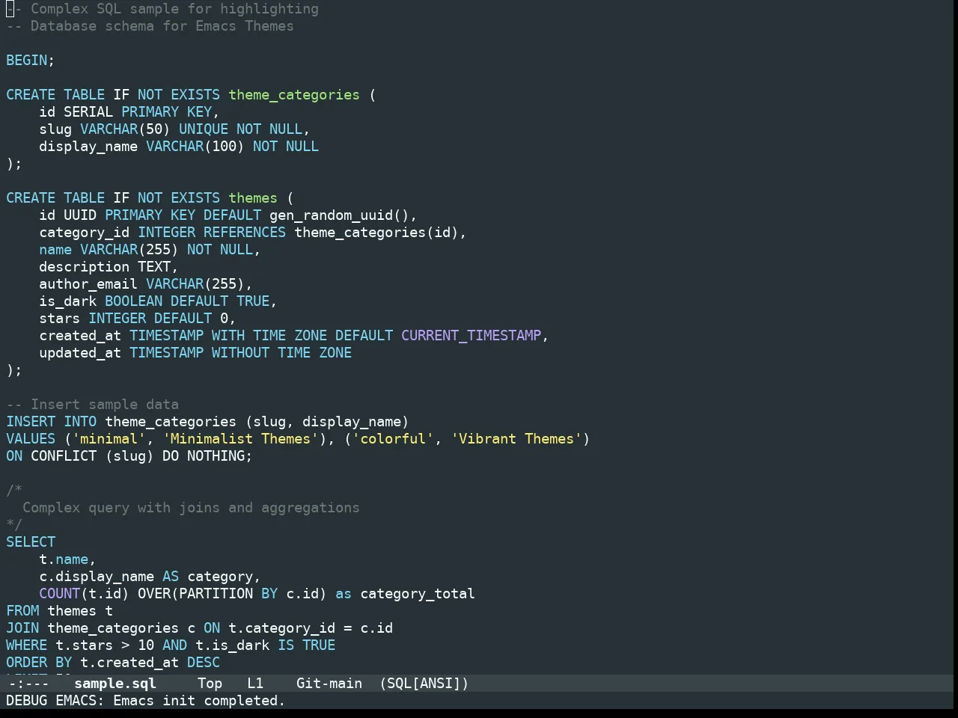Click the L1 line number indicator

(255, 684)
